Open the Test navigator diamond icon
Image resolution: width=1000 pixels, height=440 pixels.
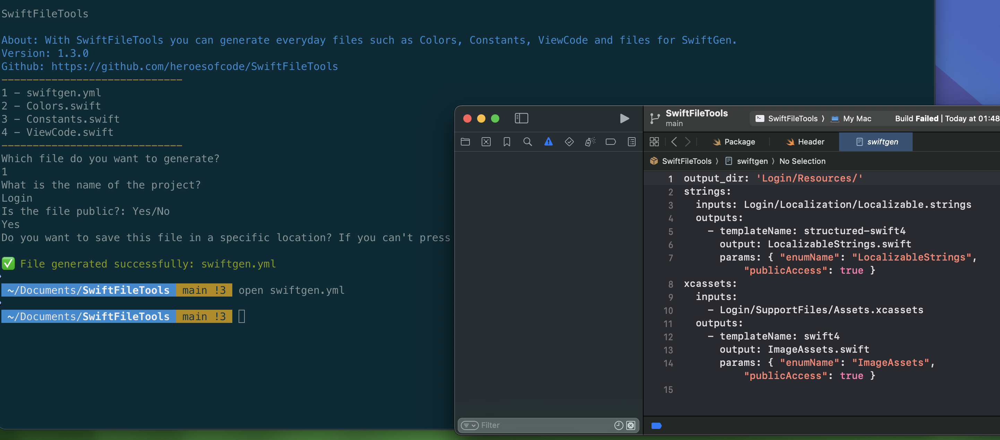pyautogui.click(x=569, y=142)
